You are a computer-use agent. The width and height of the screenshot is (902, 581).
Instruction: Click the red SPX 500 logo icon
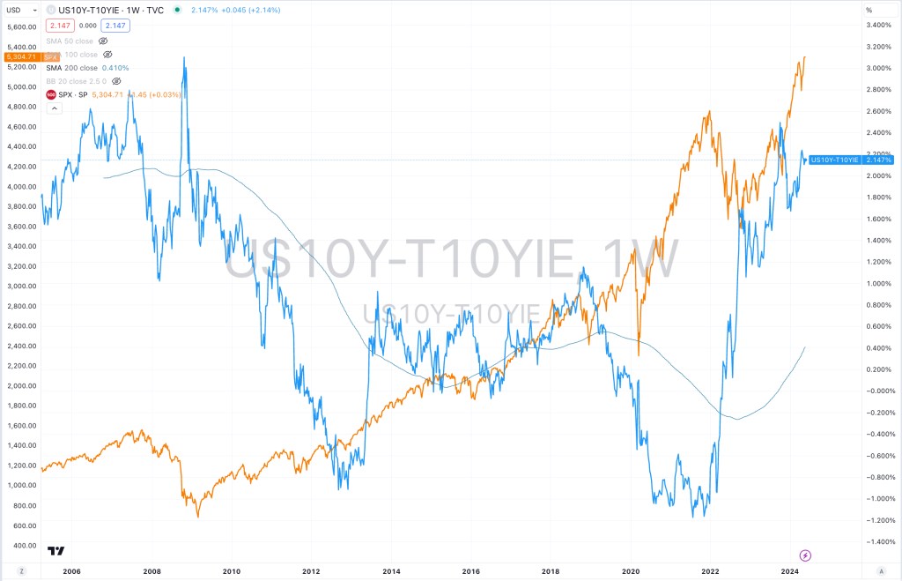tap(51, 94)
